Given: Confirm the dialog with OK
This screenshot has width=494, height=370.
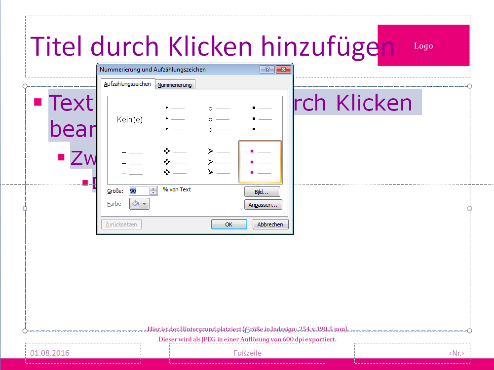Looking at the screenshot, I should (229, 224).
